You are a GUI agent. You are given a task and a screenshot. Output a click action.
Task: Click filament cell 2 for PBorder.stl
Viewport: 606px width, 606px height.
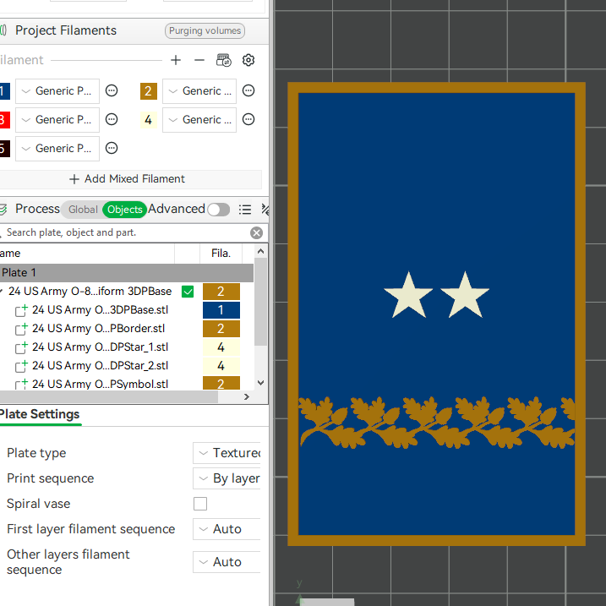point(221,329)
